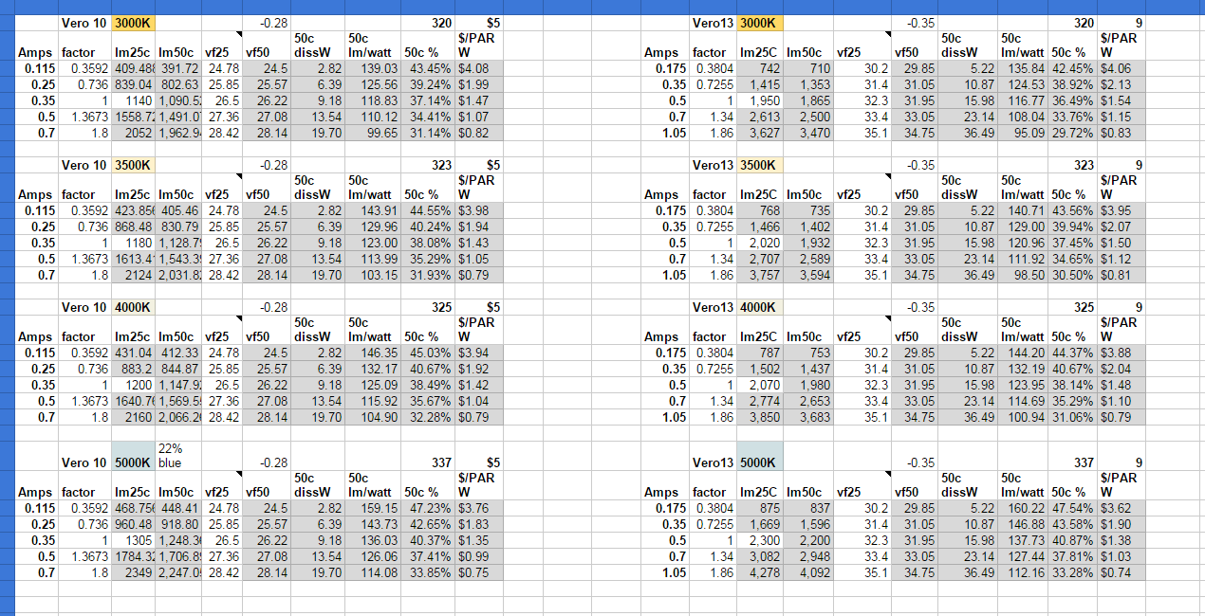Select the 123.00 lm/watt cell
1205x616 pixels.
click(x=373, y=243)
